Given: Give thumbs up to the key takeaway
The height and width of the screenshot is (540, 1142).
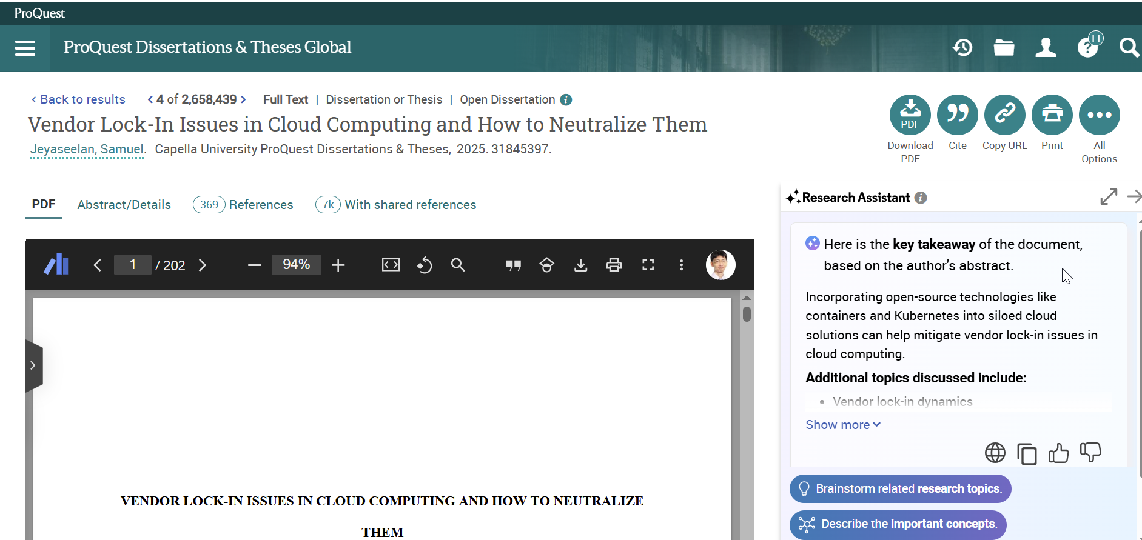Looking at the screenshot, I should click(1058, 452).
